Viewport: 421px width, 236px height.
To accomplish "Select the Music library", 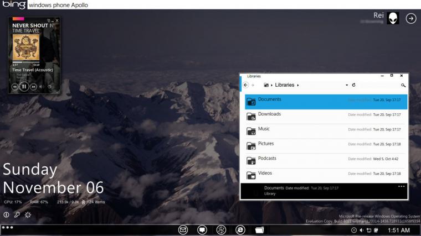I will click(326, 131).
